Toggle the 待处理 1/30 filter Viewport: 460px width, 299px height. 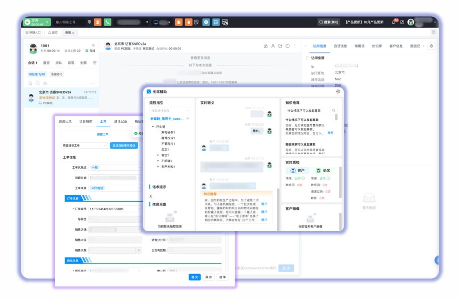pos(37,74)
